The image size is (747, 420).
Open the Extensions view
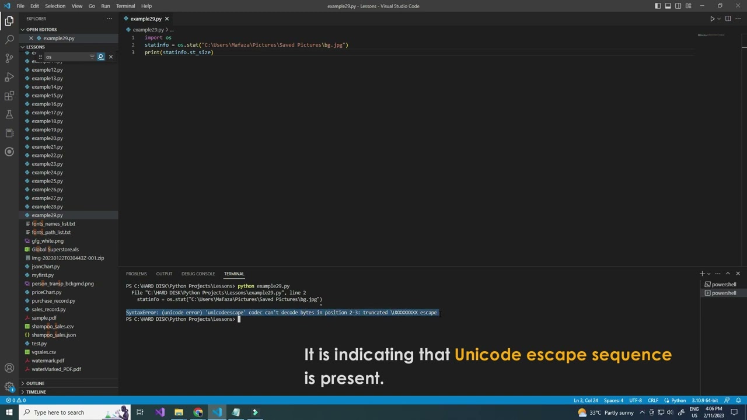click(x=9, y=96)
